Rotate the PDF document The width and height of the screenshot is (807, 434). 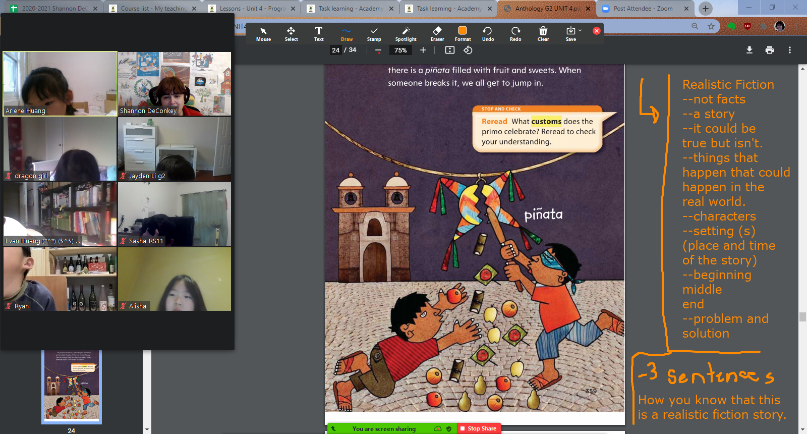pyautogui.click(x=468, y=50)
